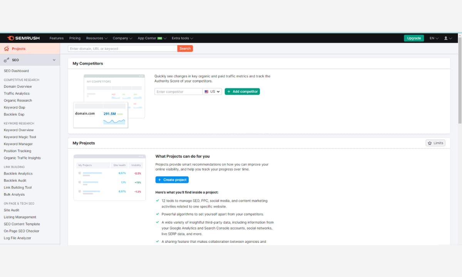The height and width of the screenshot is (277, 462).
Task: Click the US flag icon
Action: pyautogui.click(x=207, y=92)
